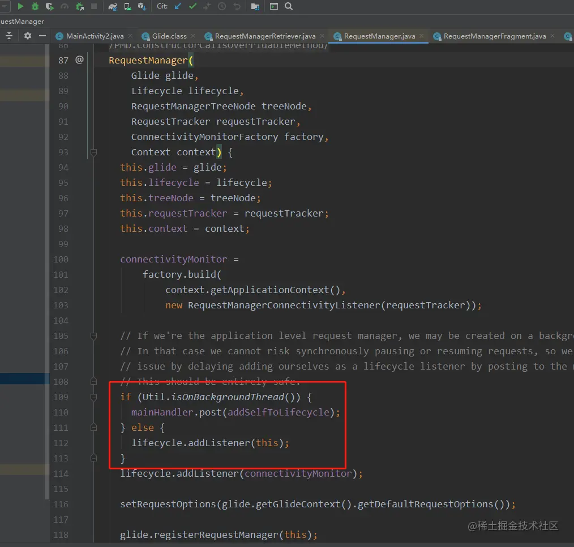Open RequestManagerFragment.java tab

[x=495, y=36]
